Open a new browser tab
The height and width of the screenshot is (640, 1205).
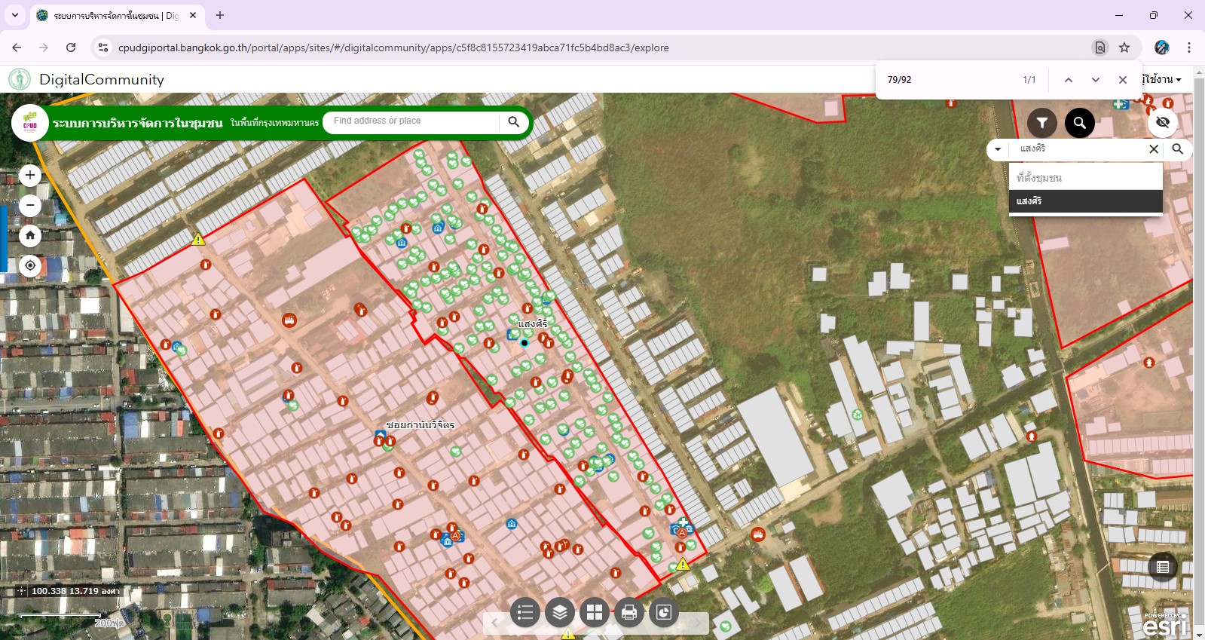220,15
